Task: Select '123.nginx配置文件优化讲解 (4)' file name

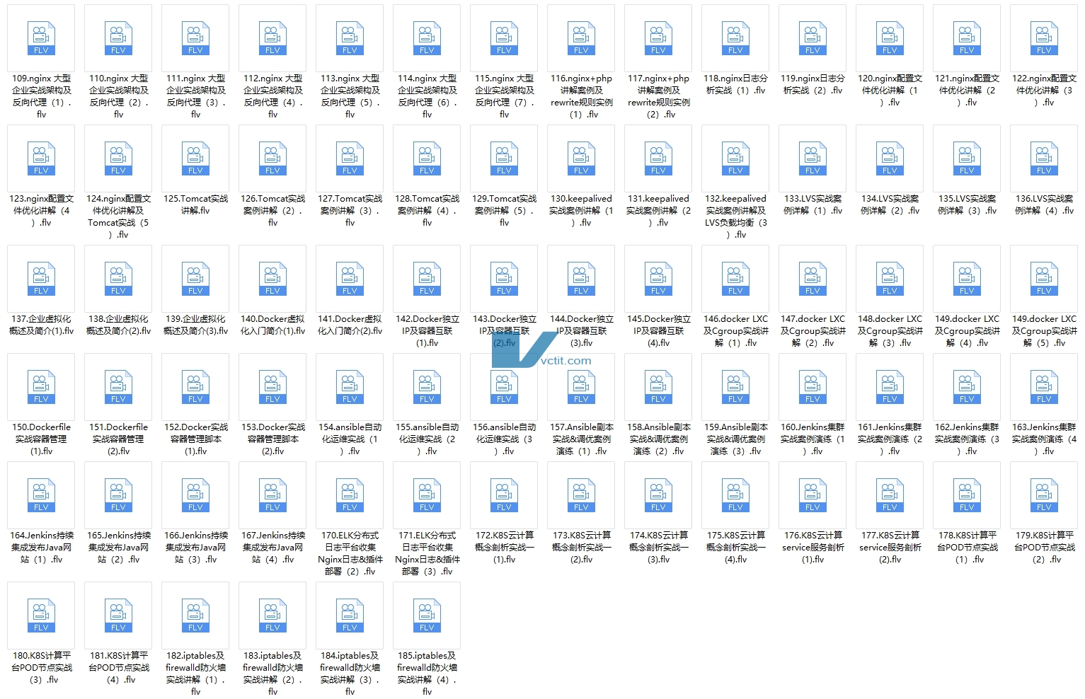Action: point(41,211)
